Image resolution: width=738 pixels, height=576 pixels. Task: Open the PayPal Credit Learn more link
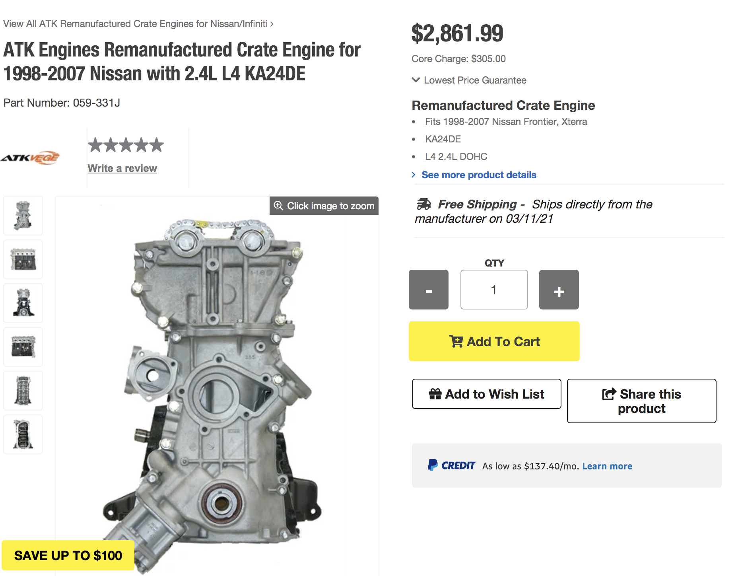[x=607, y=466]
